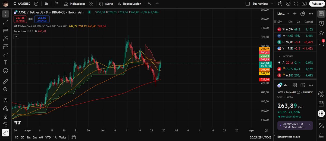The width and height of the screenshot is (326, 141).
Task: Open the Indicadores menu
Action: (75, 4)
